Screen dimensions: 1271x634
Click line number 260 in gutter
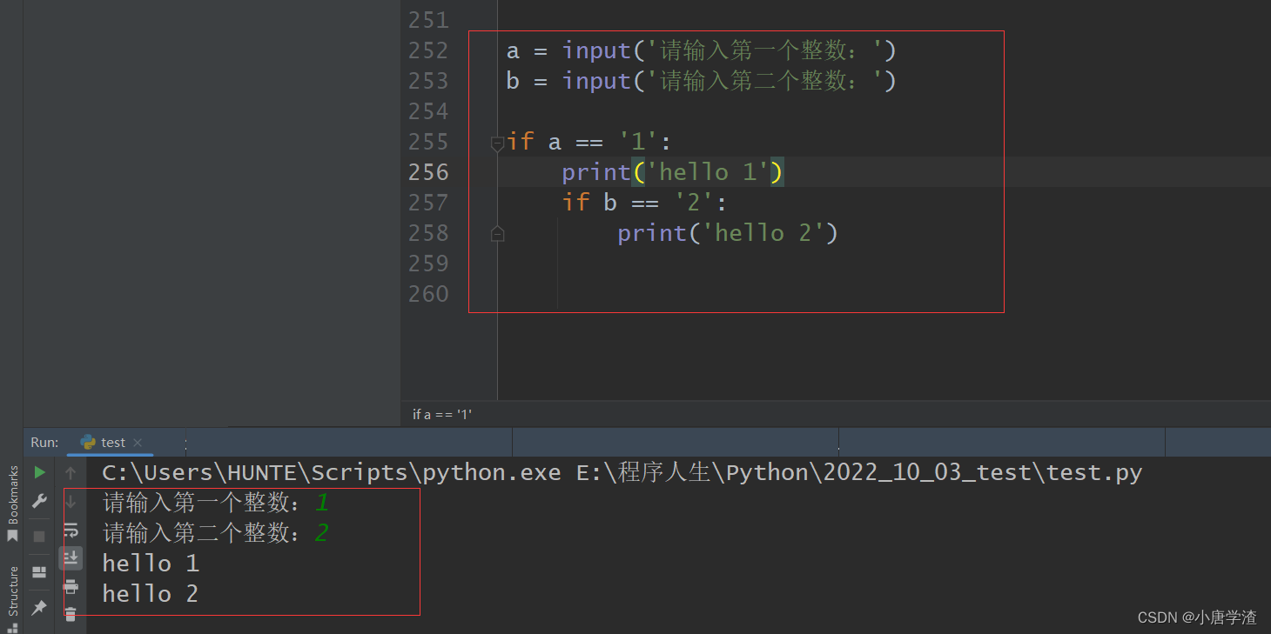coord(428,294)
